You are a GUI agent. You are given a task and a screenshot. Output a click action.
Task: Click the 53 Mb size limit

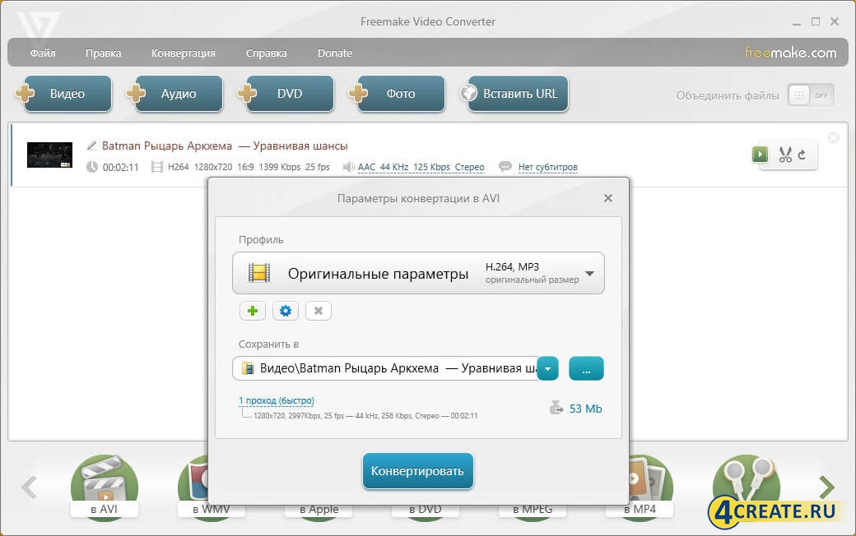585,409
